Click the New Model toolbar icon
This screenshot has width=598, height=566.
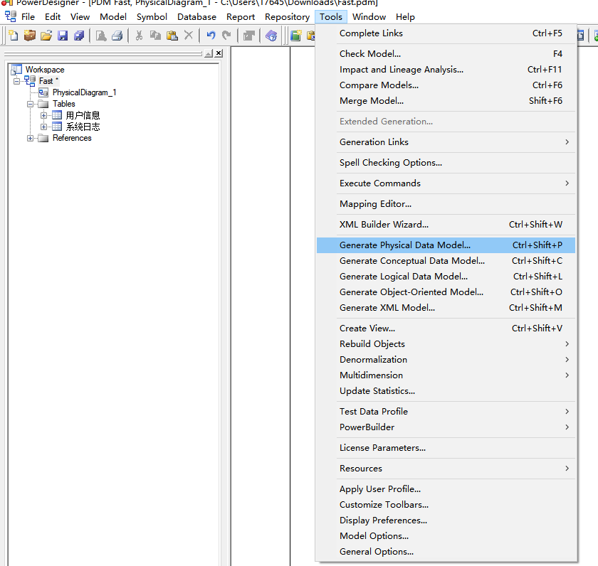tap(14, 36)
